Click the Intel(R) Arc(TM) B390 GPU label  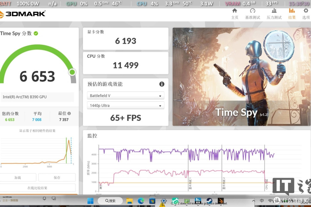tap(24, 97)
